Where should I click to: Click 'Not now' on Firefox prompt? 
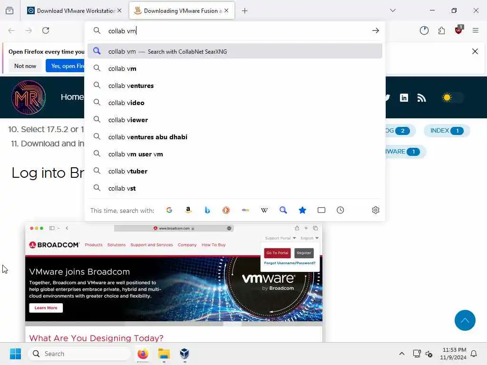click(x=25, y=66)
